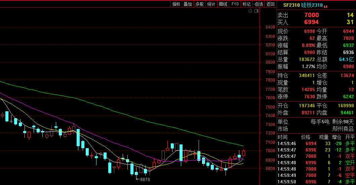Screen dimensions: 356x185
Task: Click the 开平 column header in tick list
Action: coord(350,137)
